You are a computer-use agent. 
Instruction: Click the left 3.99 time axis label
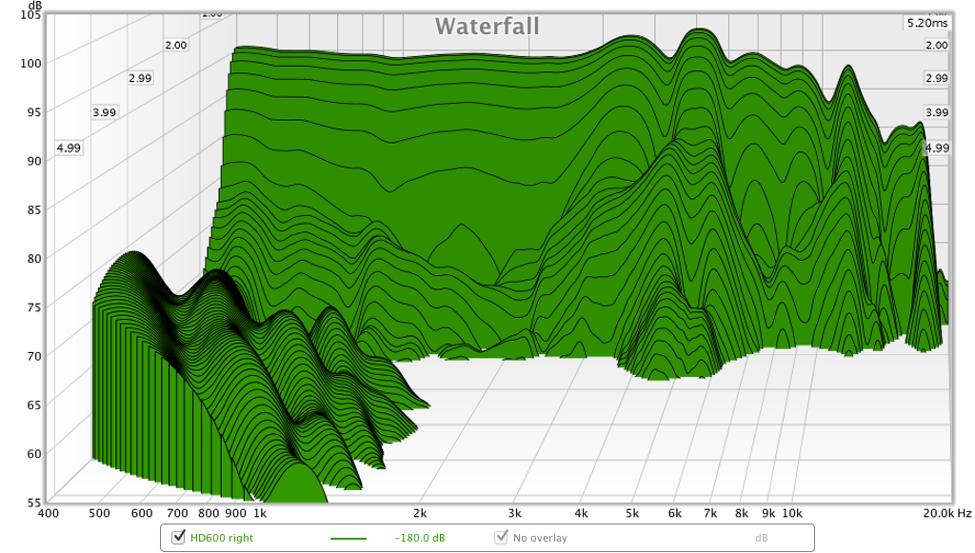tap(105, 112)
